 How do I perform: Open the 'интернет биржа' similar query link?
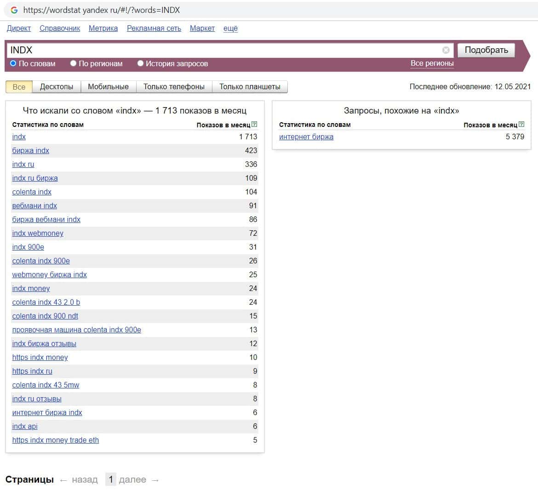coord(306,137)
